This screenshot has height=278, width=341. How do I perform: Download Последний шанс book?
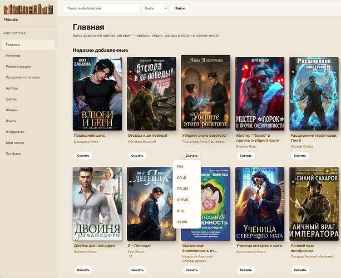(83, 156)
